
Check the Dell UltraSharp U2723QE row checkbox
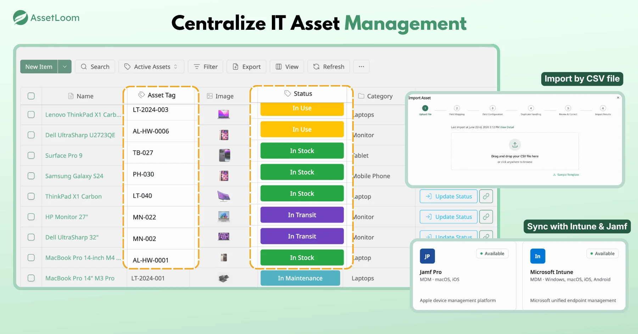pyautogui.click(x=31, y=135)
